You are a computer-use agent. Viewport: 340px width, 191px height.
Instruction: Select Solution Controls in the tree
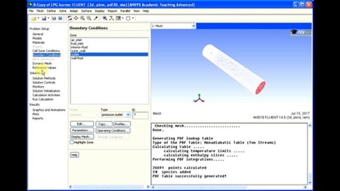[x=44, y=83]
